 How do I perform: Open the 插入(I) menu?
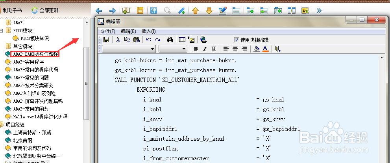[148, 31]
